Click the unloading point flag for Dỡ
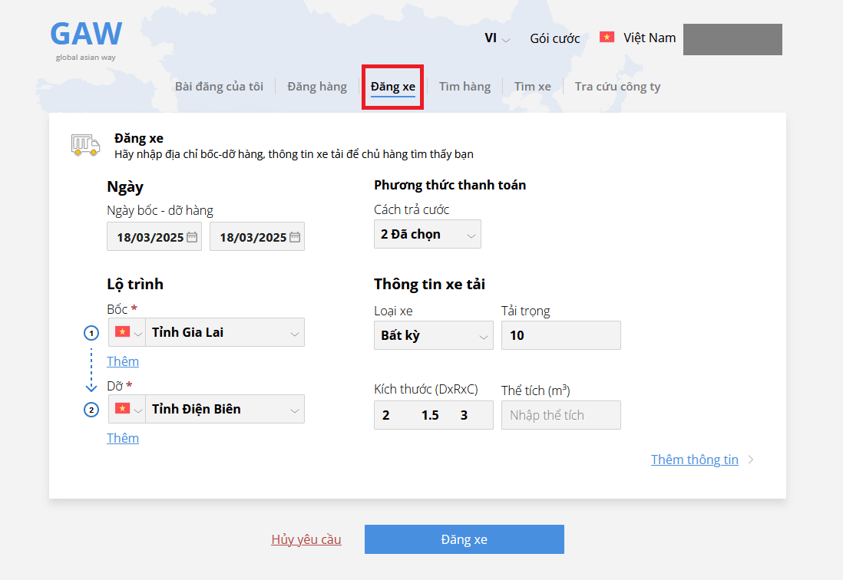The height and width of the screenshot is (580, 843). [x=121, y=410]
